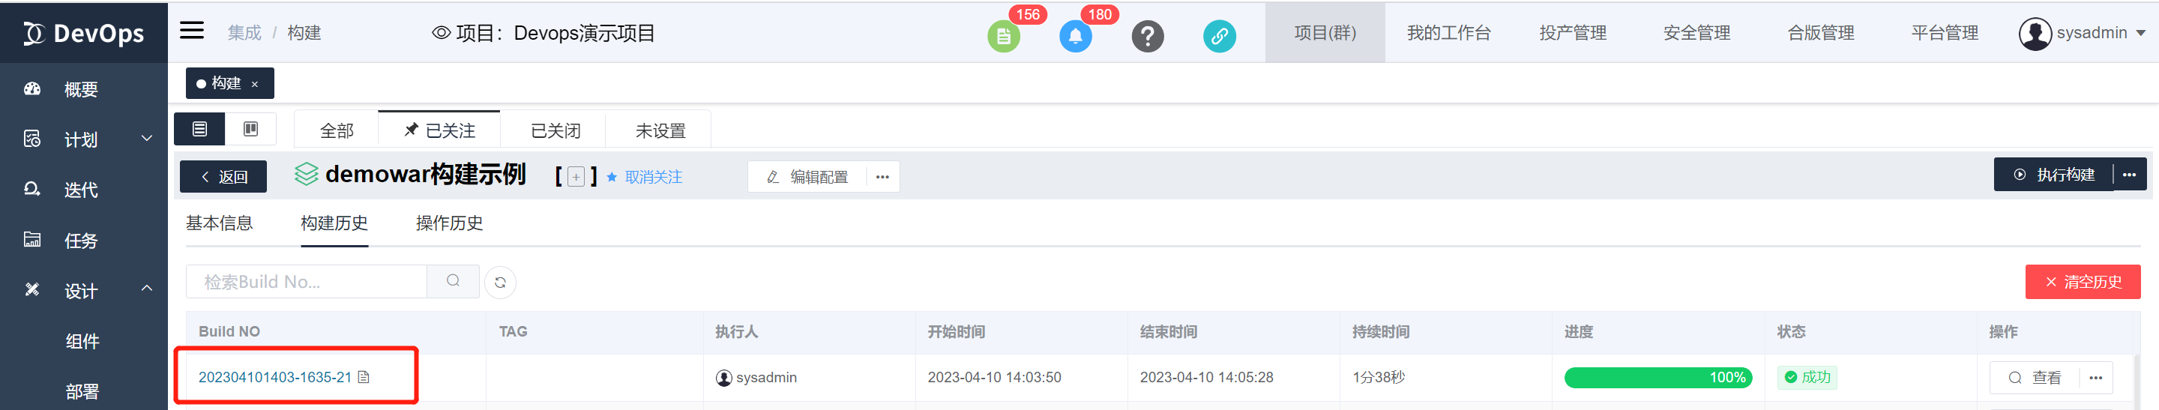Open 我的工作台 top menu
Viewport: 2159px width, 410px height.
(x=1448, y=33)
